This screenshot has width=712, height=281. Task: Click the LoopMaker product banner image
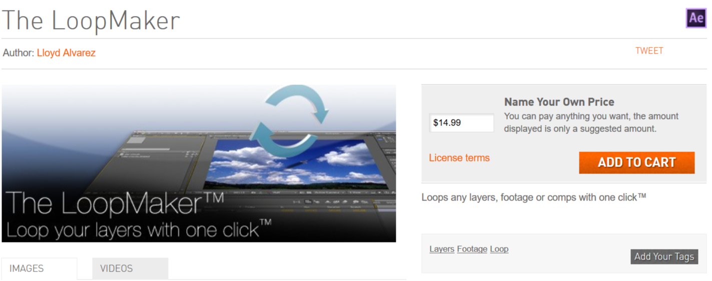point(199,163)
